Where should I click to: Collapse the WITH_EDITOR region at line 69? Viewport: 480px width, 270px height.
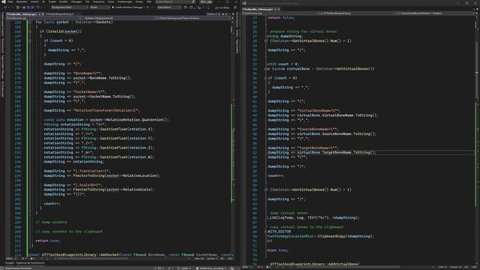pyautogui.click(x=265, y=232)
